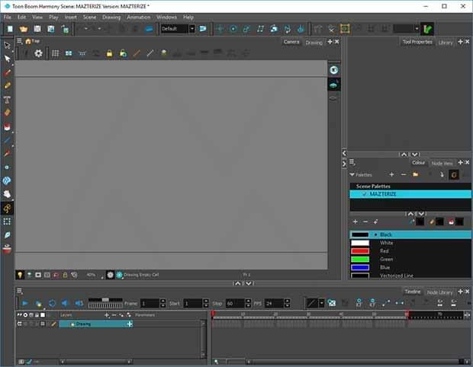Toggle the MAZTERIZE palette checkmark
This screenshot has width=473, height=367.
tap(364, 194)
